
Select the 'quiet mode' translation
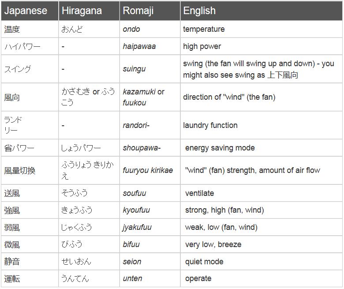(x=204, y=262)
